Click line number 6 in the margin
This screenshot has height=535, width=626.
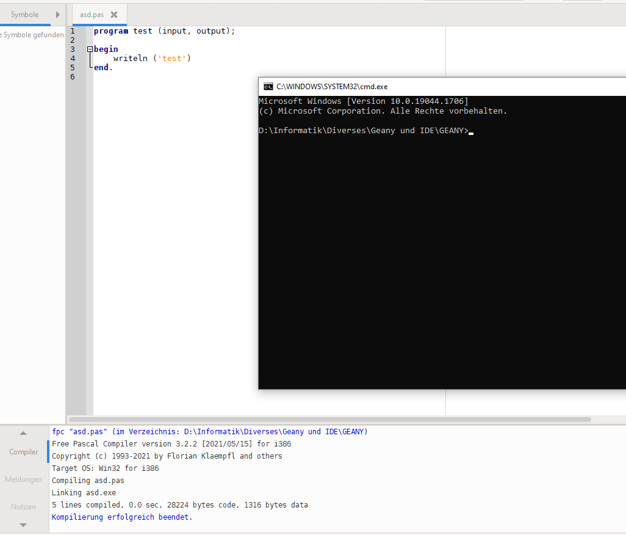point(73,77)
